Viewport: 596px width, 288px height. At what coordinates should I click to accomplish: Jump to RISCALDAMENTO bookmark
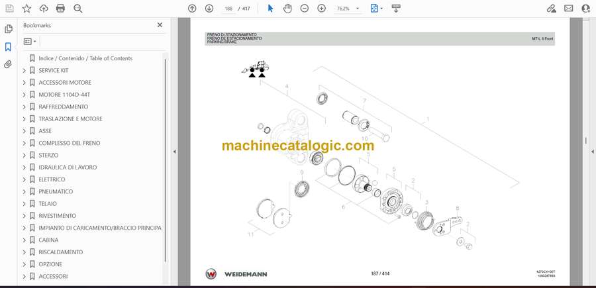[x=61, y=252]
